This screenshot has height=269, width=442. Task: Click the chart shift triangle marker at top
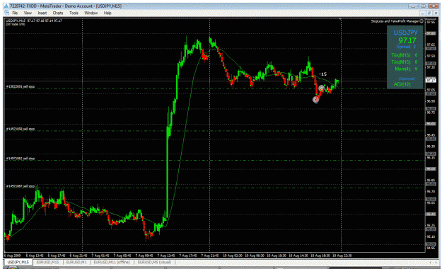click(x=341, y=20)
